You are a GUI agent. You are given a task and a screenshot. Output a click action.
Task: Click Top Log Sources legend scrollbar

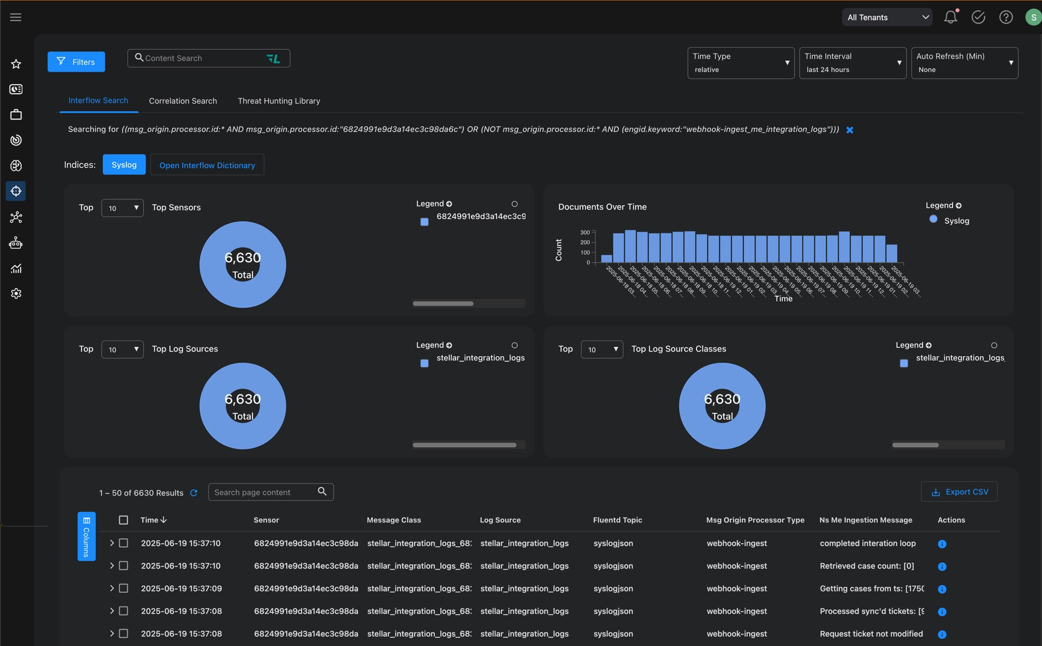[x=464, y=445]
